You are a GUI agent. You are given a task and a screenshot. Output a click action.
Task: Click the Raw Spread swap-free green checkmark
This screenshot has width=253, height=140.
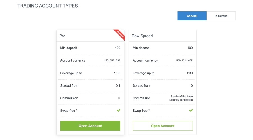[x=191, y=111]
